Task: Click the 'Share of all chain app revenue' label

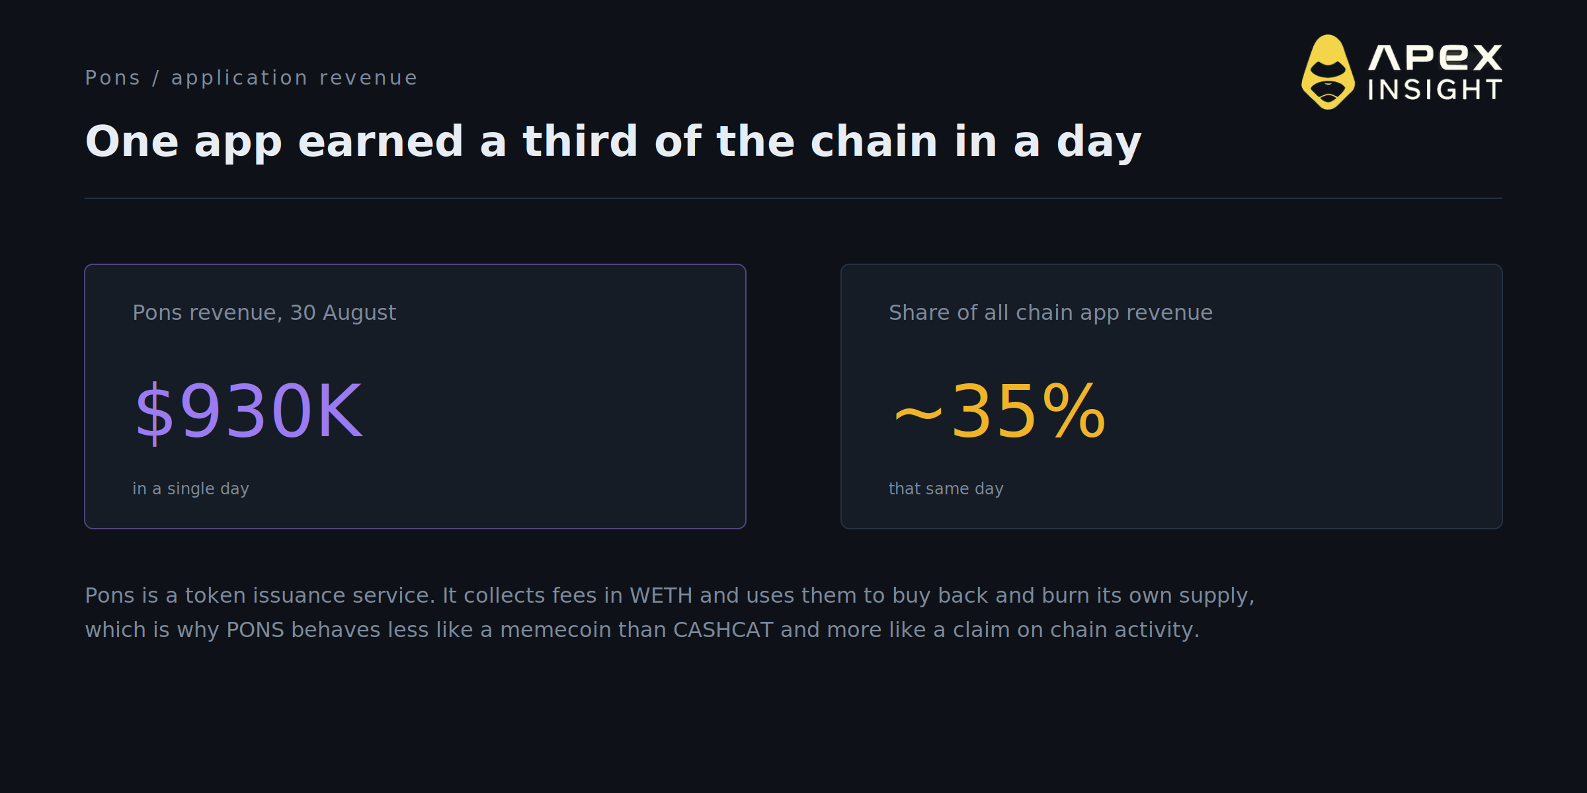Action: tap(1050, 313)
